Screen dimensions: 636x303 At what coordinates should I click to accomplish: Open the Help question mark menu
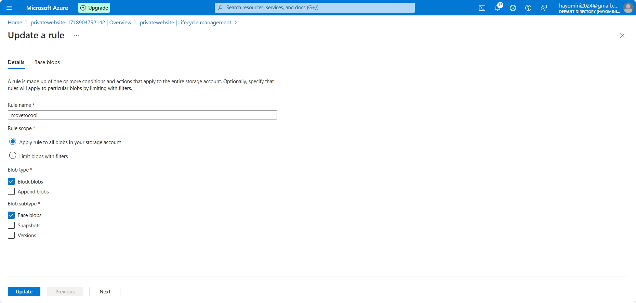click(528, 8)
